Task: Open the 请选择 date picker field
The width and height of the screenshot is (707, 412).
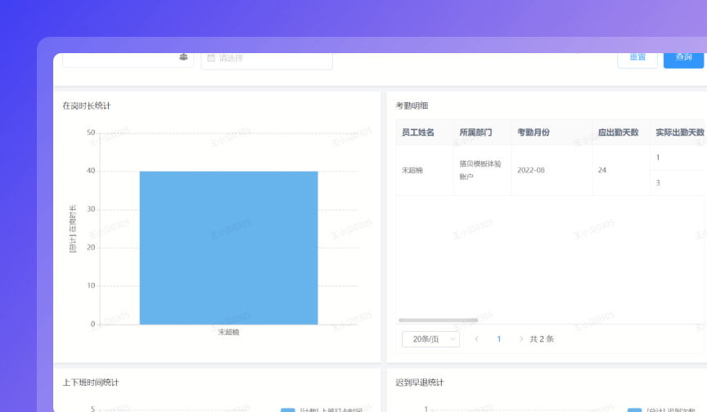Action: click(x=267, y=60)
